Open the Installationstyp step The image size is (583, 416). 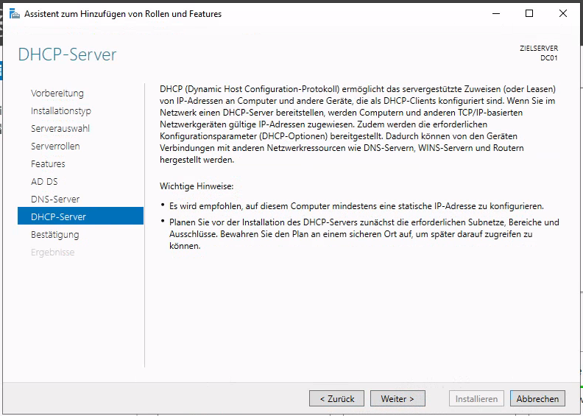61,110
